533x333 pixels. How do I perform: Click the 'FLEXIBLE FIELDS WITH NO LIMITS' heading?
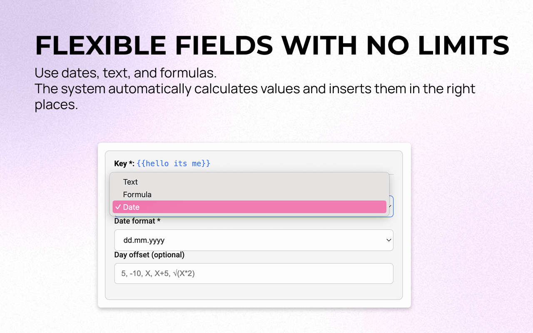point(272,45)
